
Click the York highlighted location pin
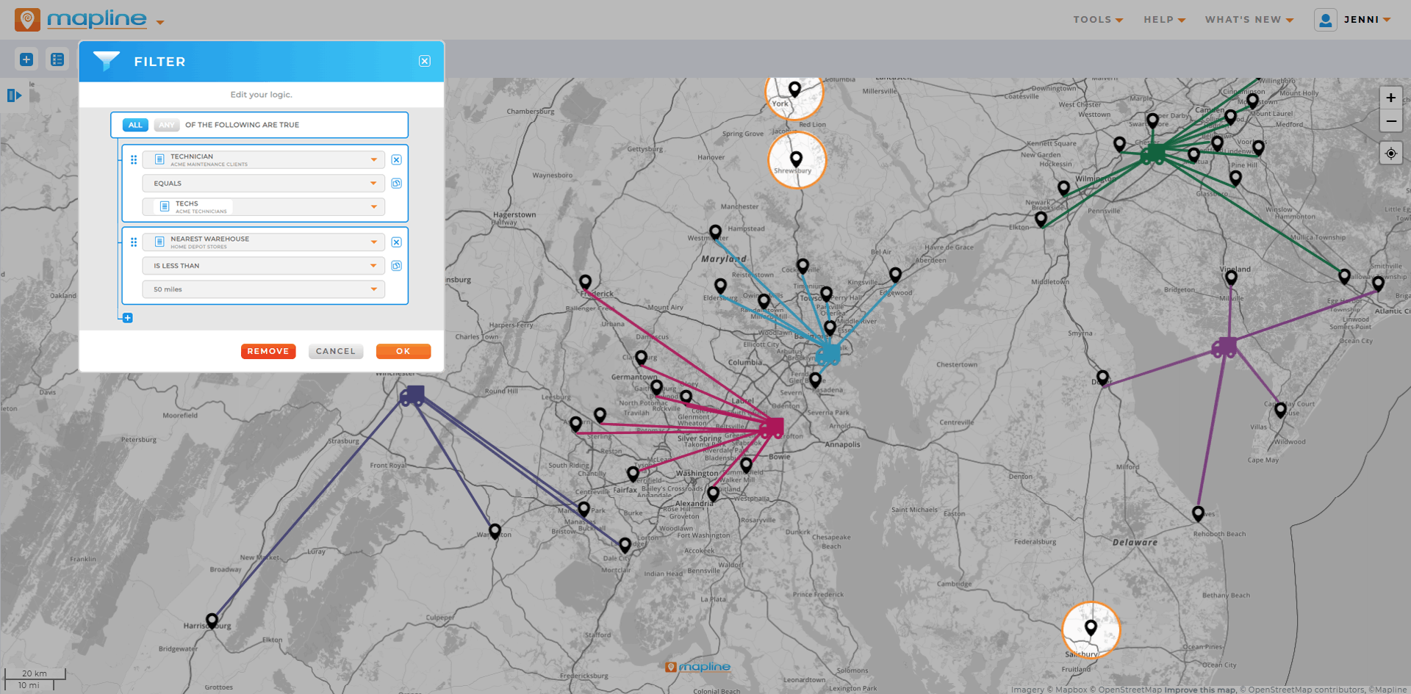point(794,90)
